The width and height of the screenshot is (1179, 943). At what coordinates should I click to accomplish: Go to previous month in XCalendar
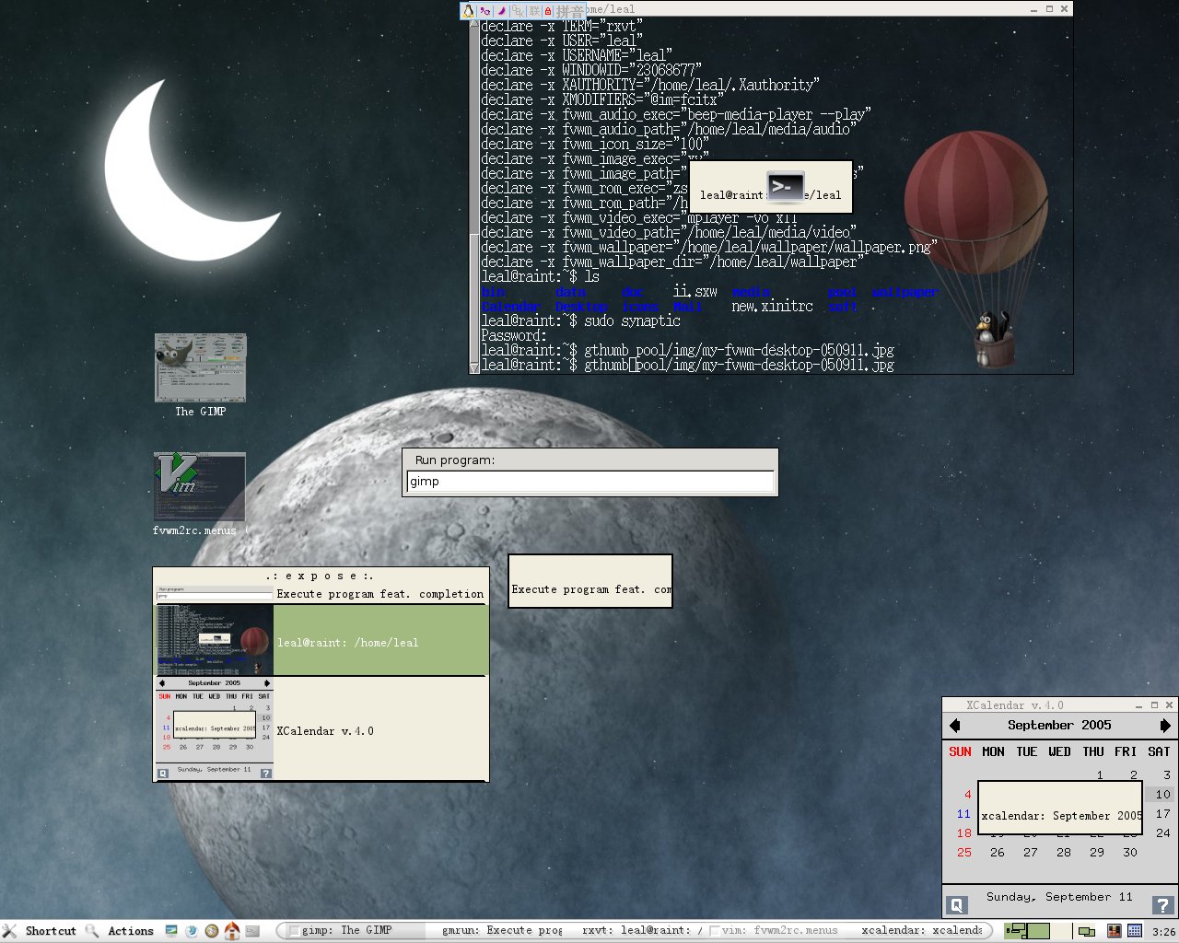click(955, 726)
